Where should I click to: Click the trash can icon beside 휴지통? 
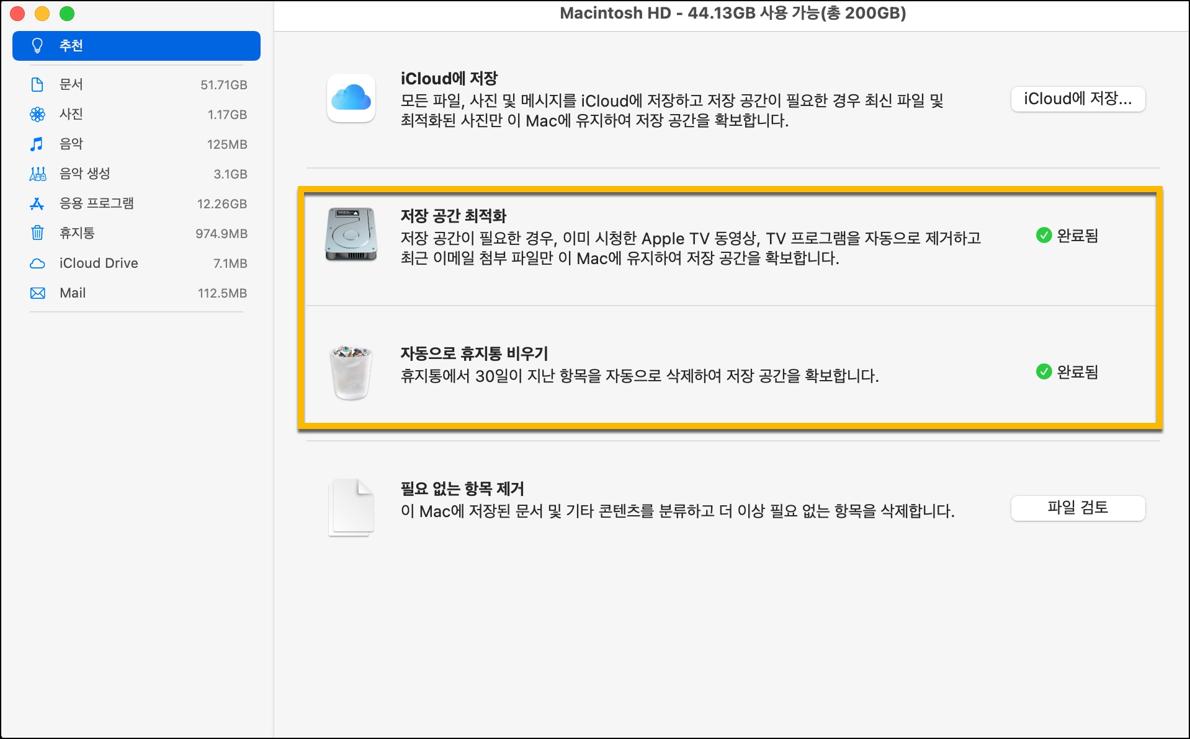37,233
